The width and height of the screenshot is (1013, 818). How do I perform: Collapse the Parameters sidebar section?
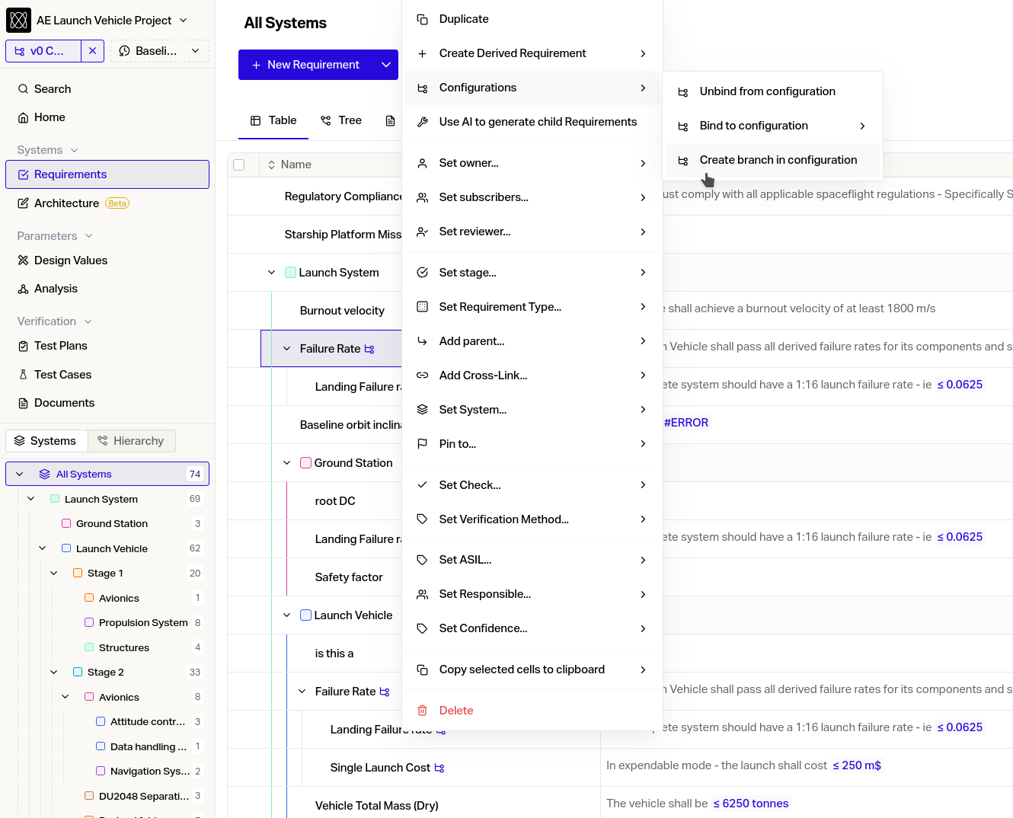click(x=88, y=236)
